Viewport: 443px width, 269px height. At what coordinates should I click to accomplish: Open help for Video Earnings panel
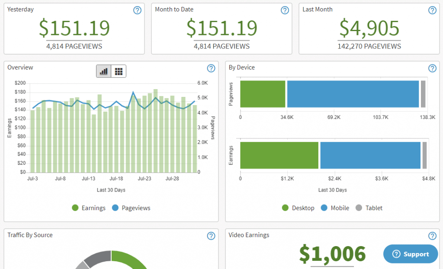pos(432,236)
